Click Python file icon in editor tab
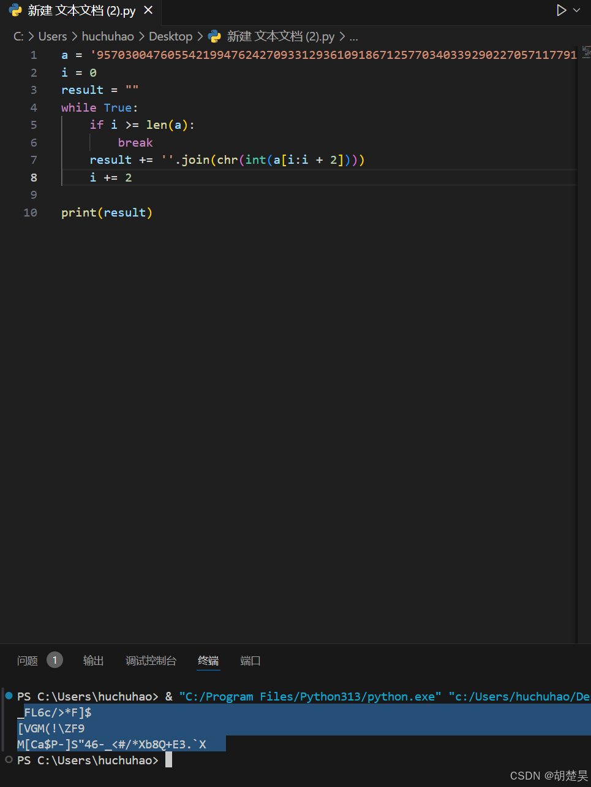 coord(15,10)
